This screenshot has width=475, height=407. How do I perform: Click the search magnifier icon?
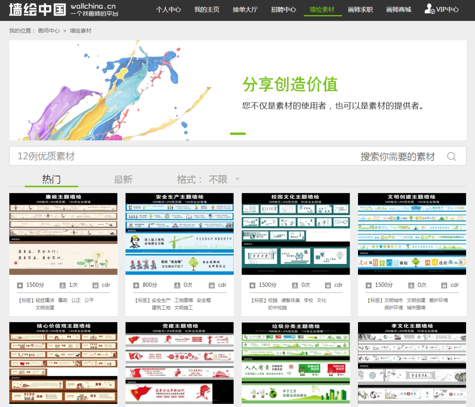452,157
